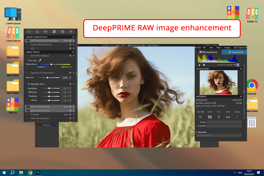Screen dimensions: 264x176
Task: Open the Detail palette icon
Action: (46, 32)
